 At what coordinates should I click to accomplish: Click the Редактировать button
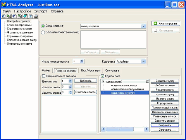click(x=165, y=90)
